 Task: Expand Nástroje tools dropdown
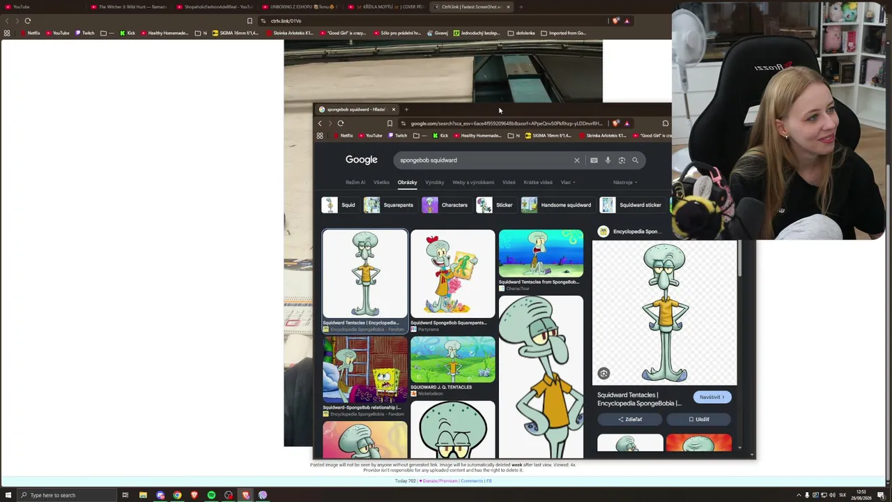pos(625,183)
